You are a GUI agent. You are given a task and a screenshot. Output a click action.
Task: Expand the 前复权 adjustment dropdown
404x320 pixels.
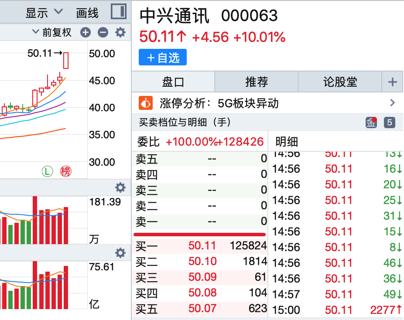click(51, 32)
